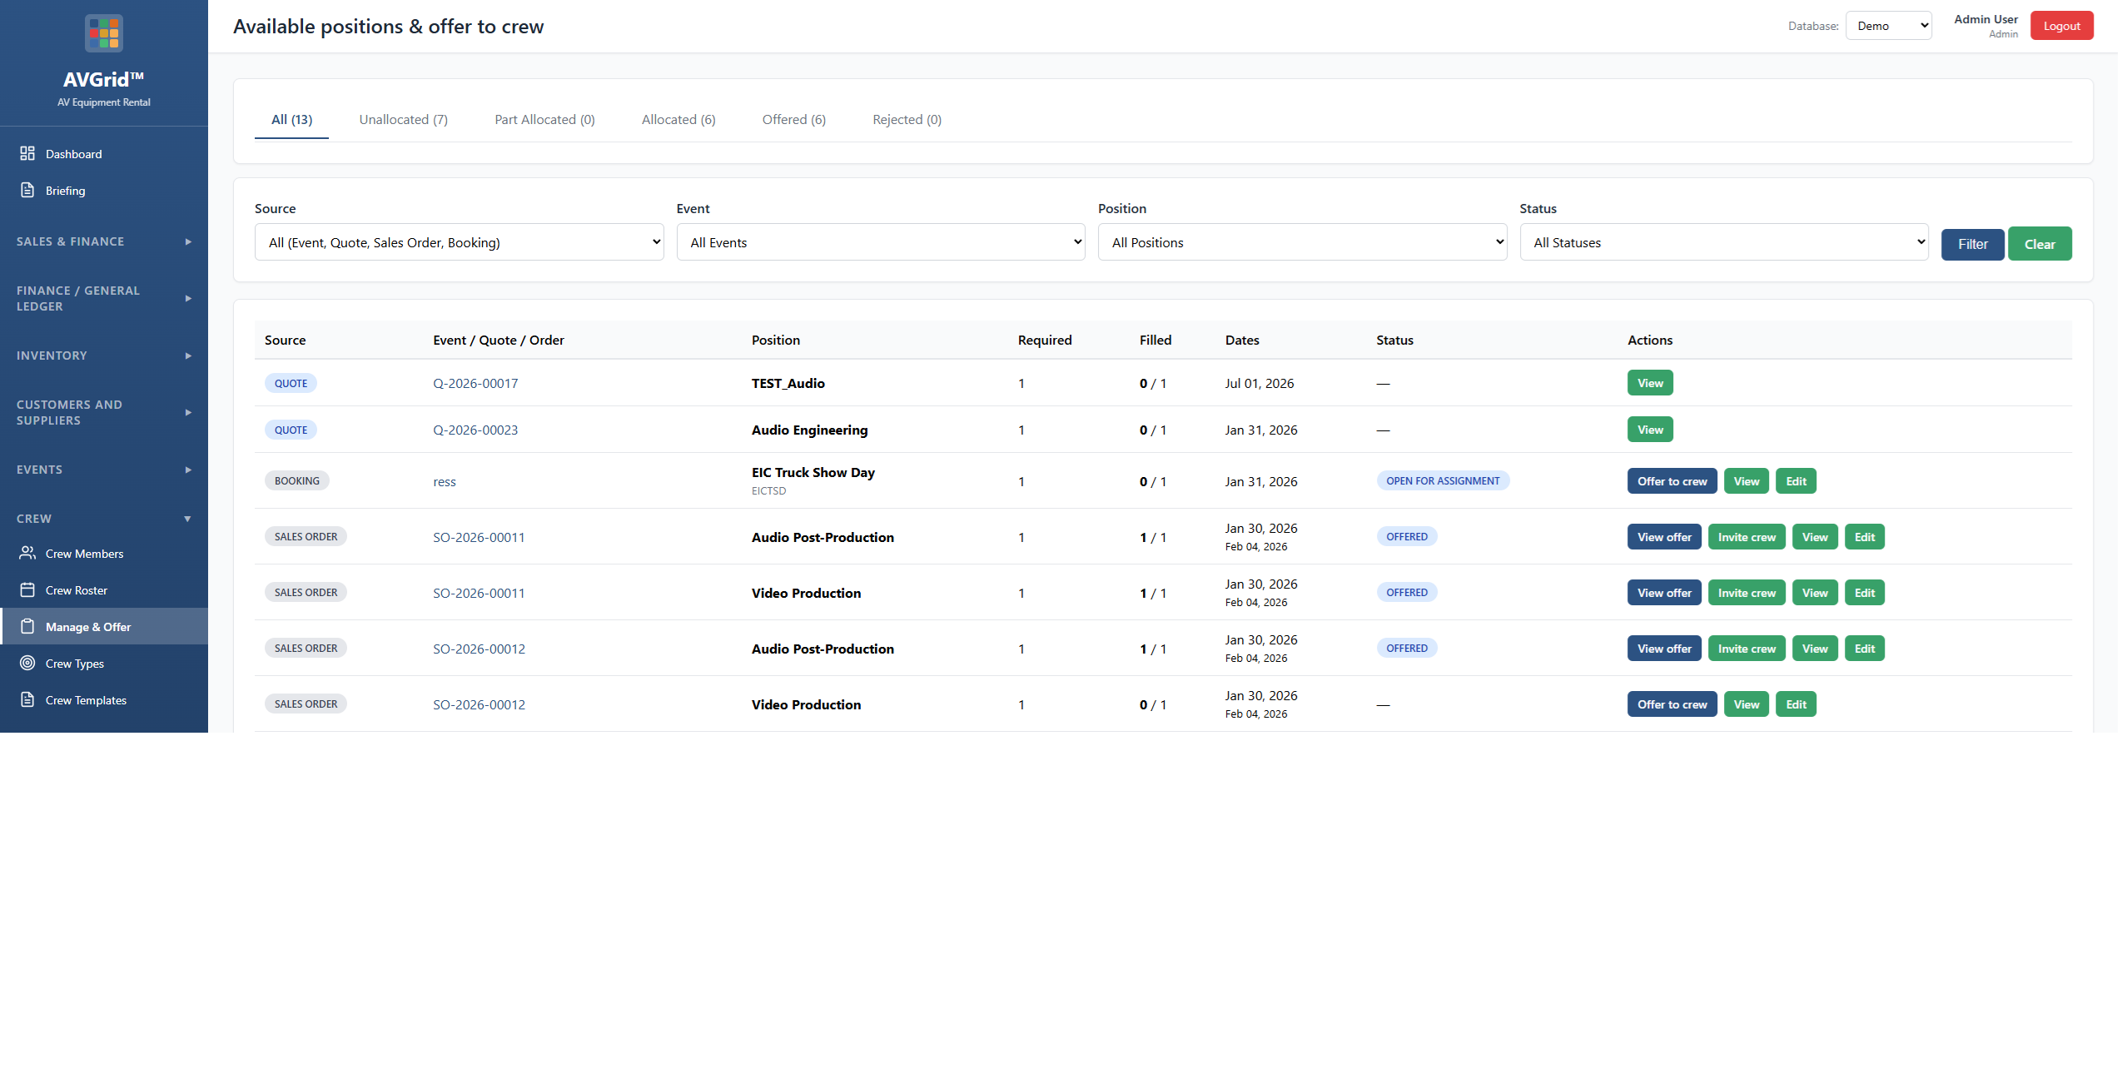
Task: Open quote link Q-2026-00017
Action: pos(475,384)
